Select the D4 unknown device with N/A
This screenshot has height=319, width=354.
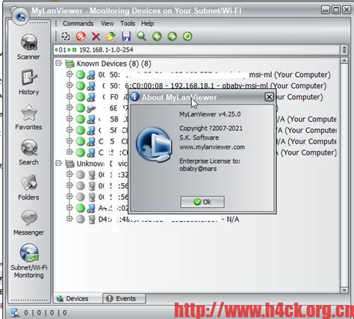pyautogui.click(x=169, y=220)
